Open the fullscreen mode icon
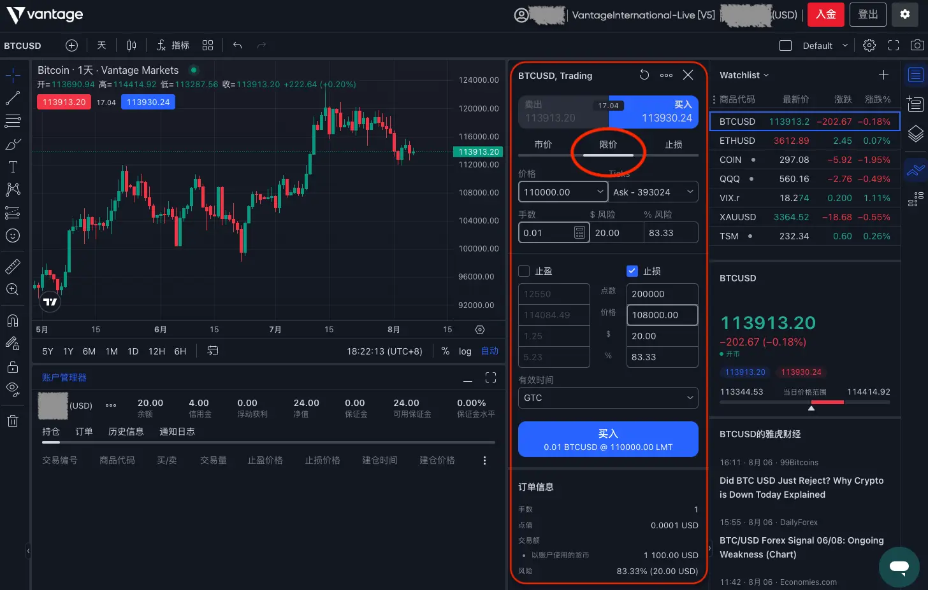Viewport: 928px width, 590px height. (894, 45)
